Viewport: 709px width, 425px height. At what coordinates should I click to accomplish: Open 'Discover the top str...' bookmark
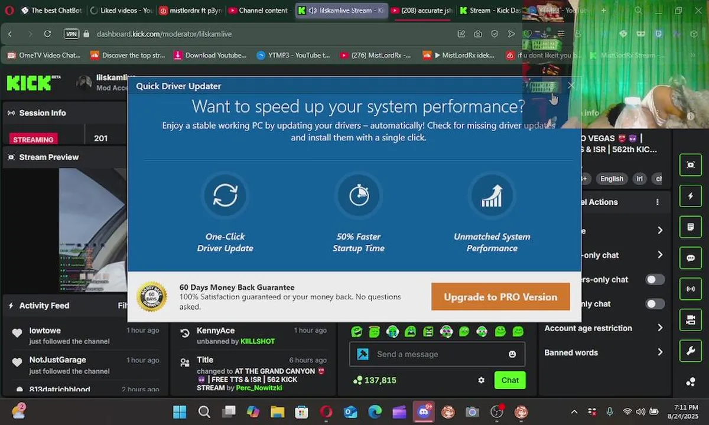tap(128, 55)
